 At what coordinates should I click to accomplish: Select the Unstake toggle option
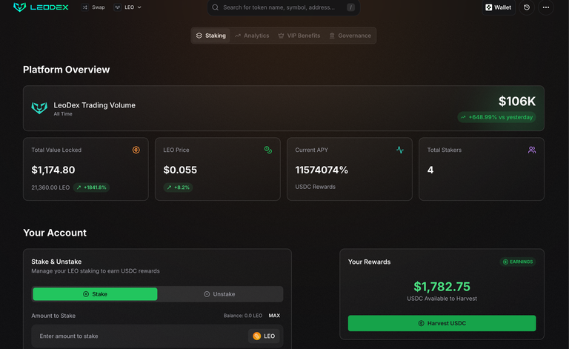click(220, 294)
